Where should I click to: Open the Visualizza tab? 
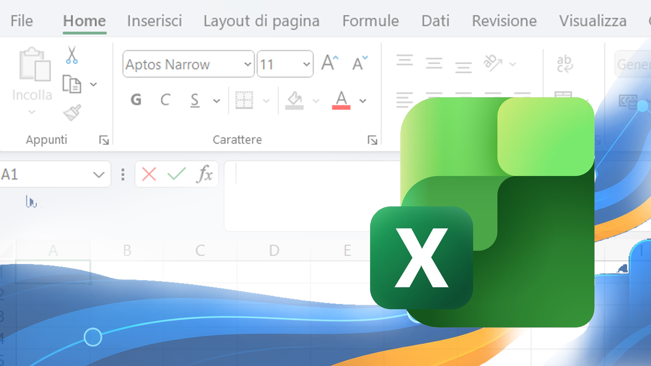tap(593, 21)
